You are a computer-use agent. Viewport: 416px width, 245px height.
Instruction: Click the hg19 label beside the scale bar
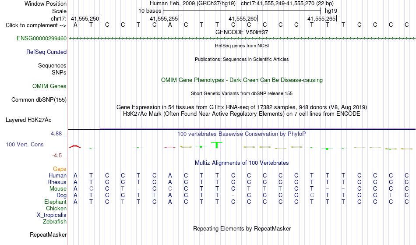pyautogui.click(x=331, y=11)
